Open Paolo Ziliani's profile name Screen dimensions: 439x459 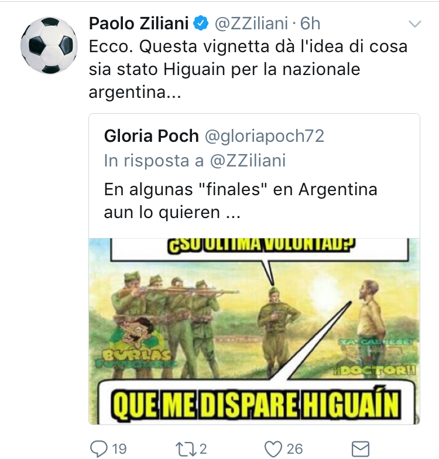coord(139,23)
